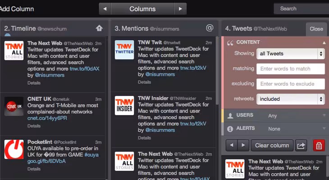Click the Columns button
The width and height of the screenshot is (329, 180).
coord(142,9)
